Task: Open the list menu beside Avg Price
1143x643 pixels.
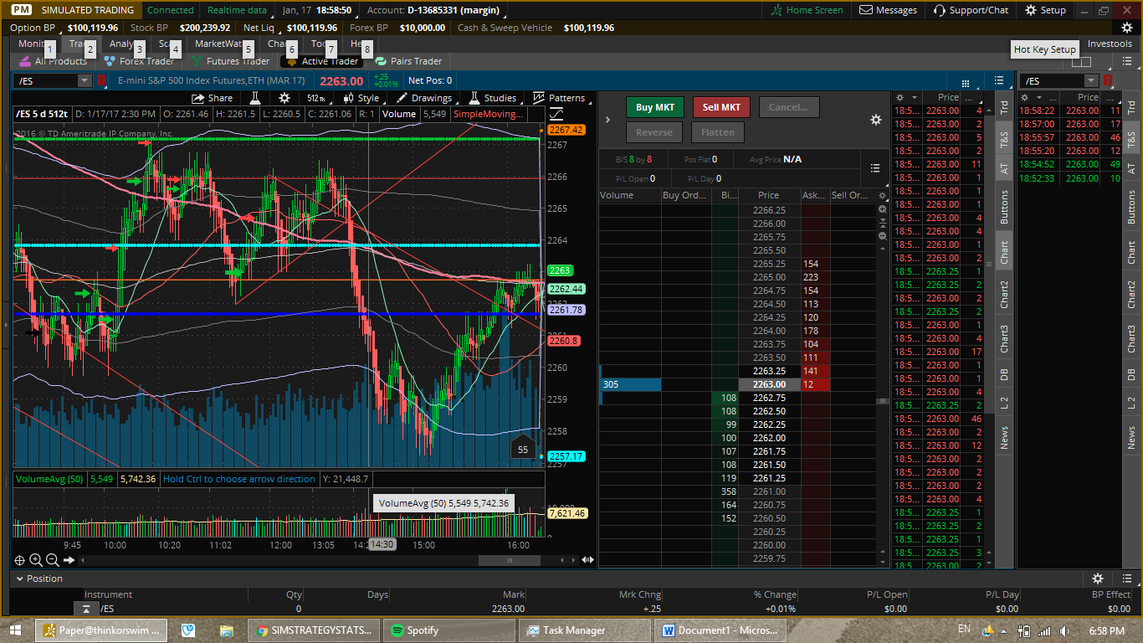Action: tap(875, 168)
